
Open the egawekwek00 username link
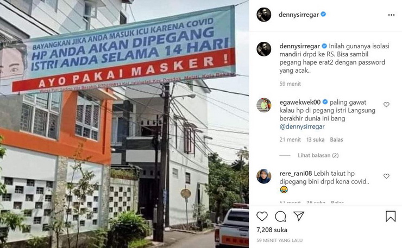coord(300,102)
